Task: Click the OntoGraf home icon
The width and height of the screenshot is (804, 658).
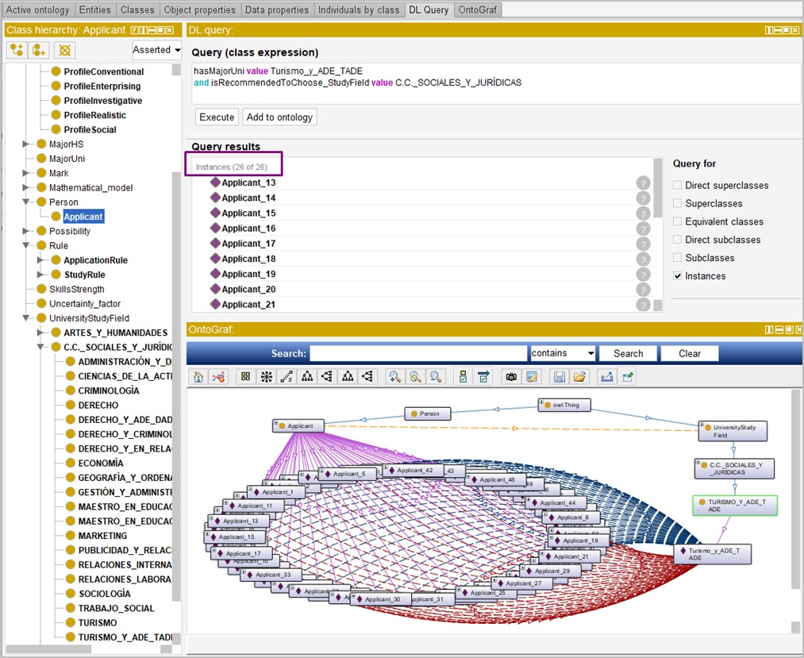Action: [198, 377]
